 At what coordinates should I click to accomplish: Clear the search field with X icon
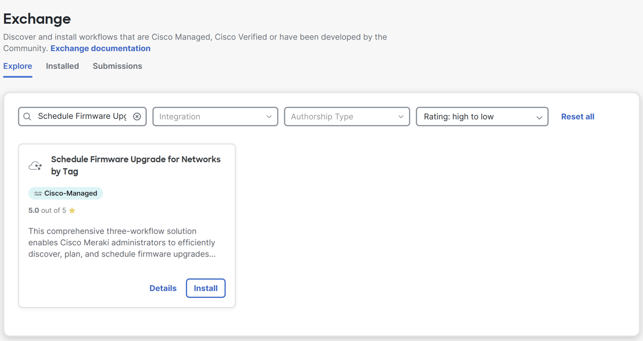point(137,117)
